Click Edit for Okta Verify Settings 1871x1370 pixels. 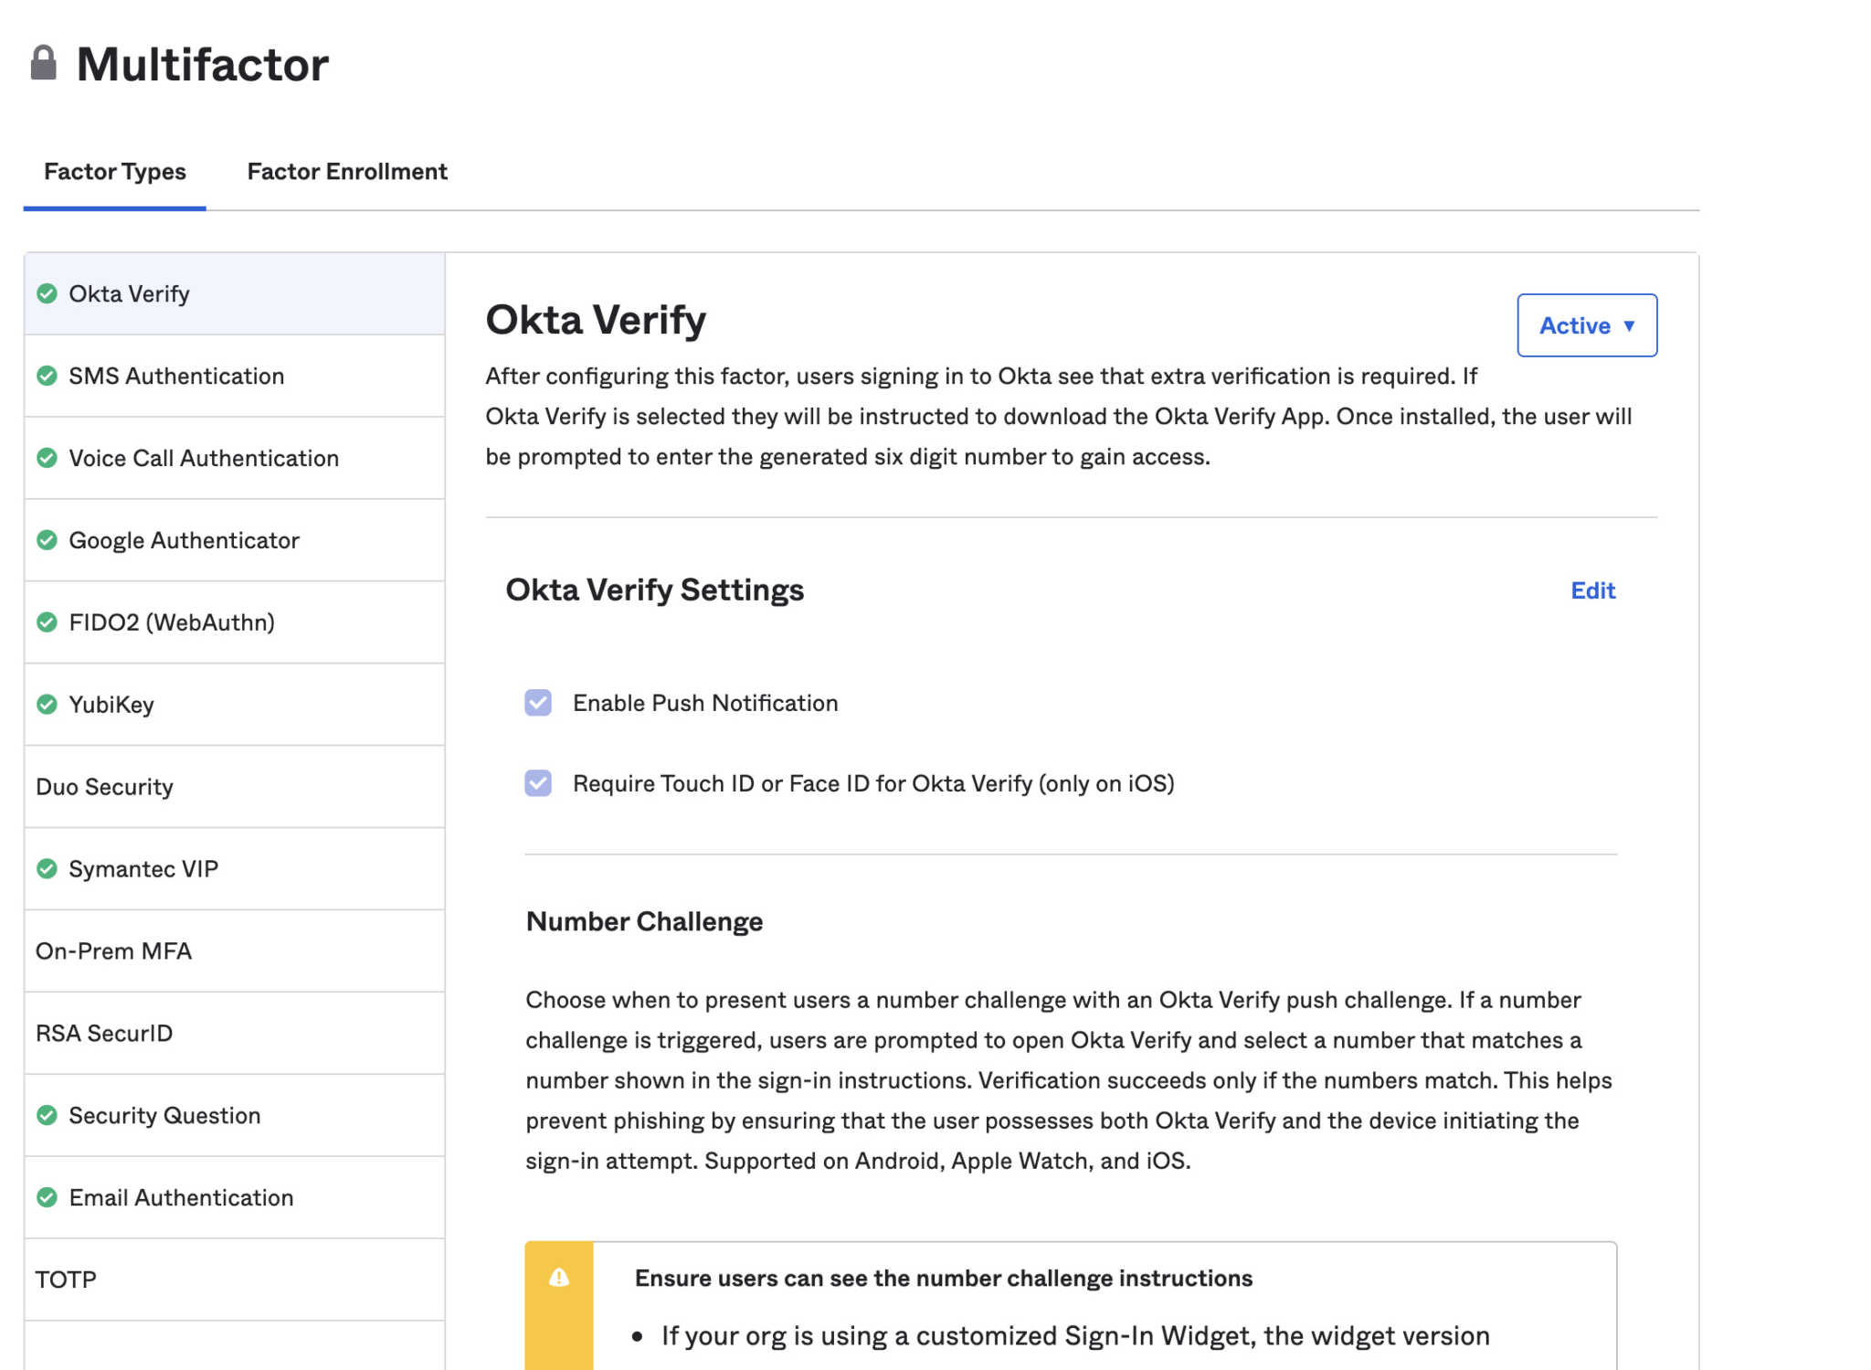click(x=1592, y=590)
